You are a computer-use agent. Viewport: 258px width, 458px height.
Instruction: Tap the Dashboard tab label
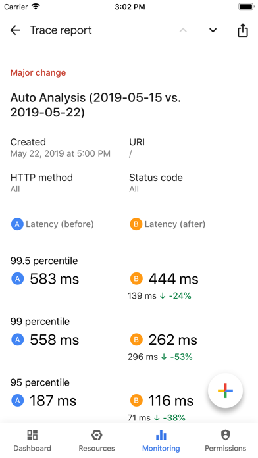[32, 448]
